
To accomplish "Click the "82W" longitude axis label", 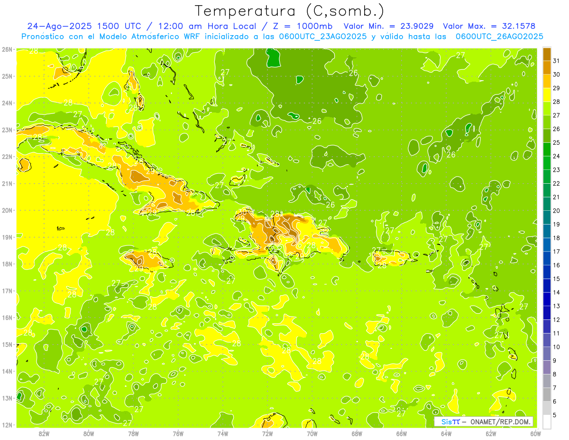I will (44, 433).
